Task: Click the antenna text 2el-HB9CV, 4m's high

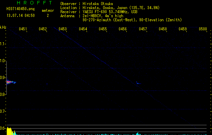Action: click(x=103, y=16)
